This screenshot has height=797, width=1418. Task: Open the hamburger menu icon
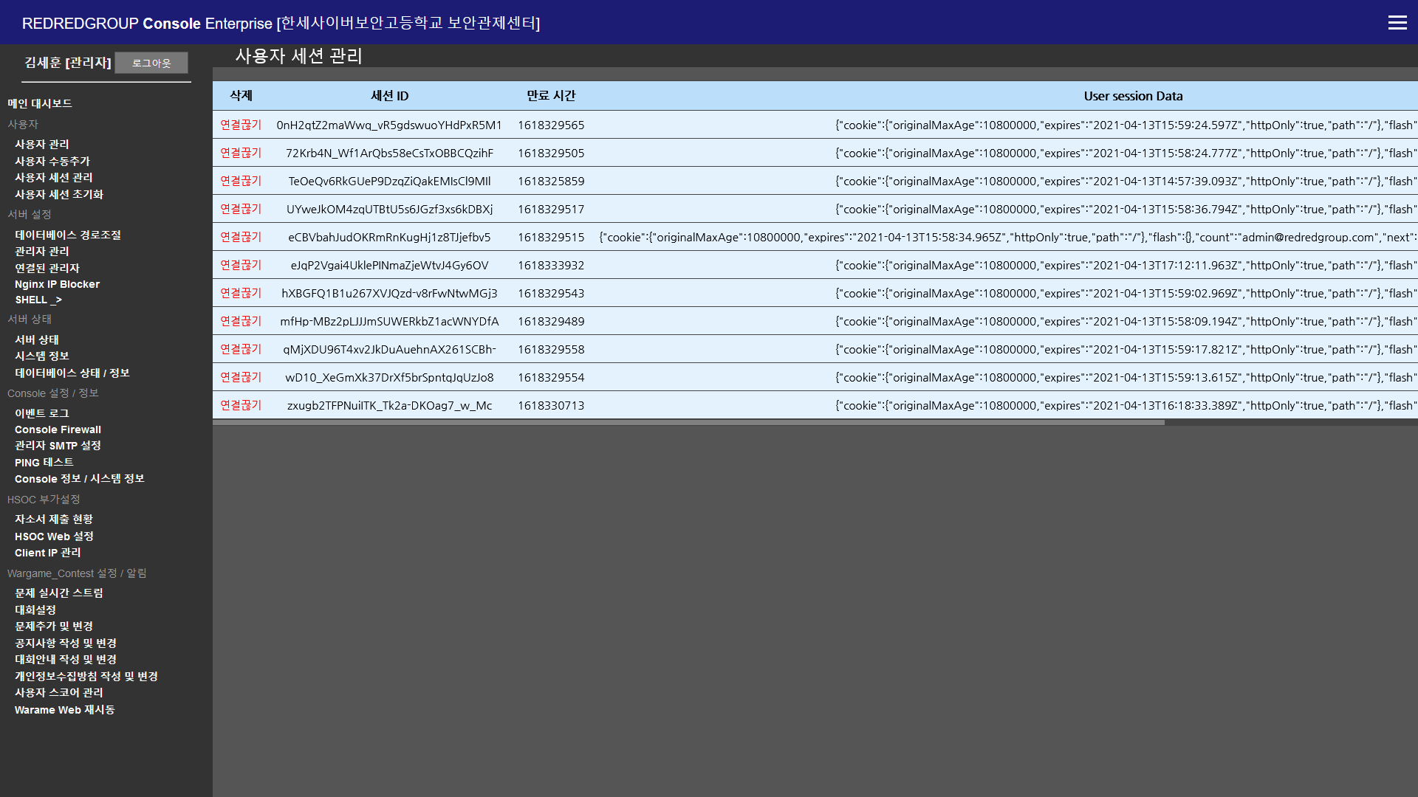[x=1397, y=23]
